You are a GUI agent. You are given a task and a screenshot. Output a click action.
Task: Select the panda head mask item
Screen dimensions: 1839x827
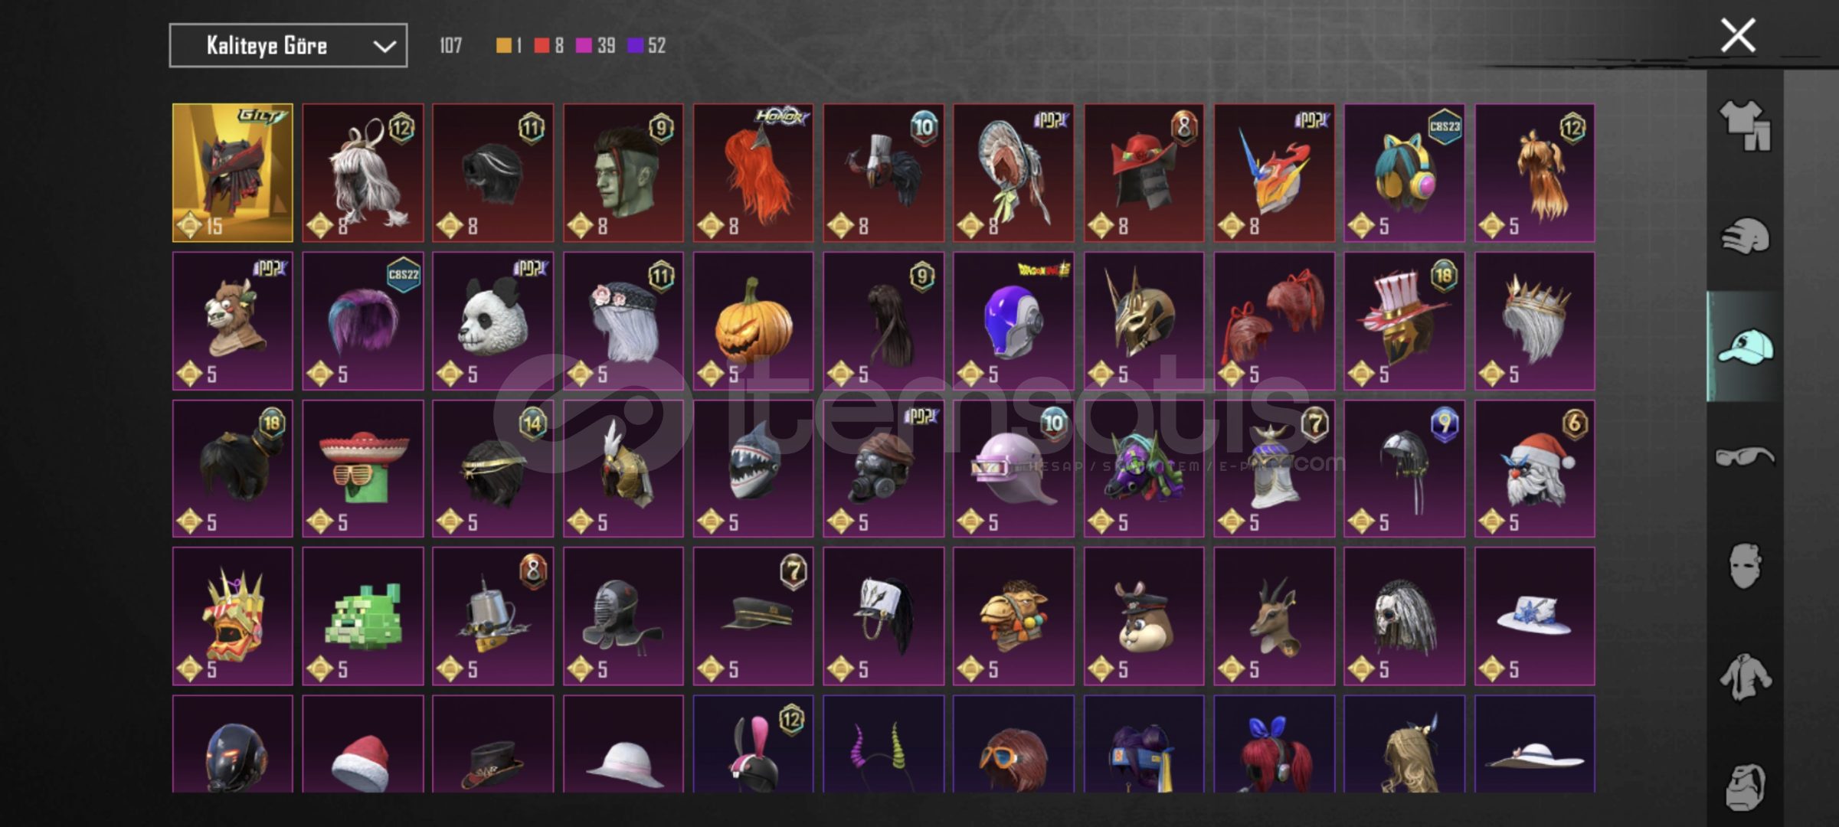pos(492,321)
